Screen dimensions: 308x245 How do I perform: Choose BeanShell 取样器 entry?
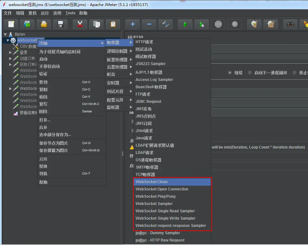[x=172, y=87]
